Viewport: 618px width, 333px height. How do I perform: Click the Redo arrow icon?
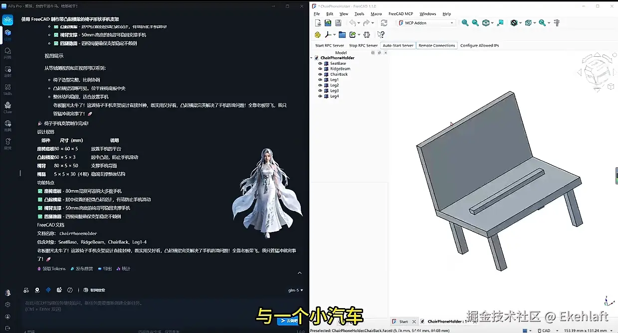click(x=366, y=23)
